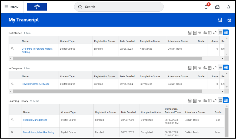Viewport: 236px width, 139px height.
Task: Select blue standard grid view in Learning History
Action: pyautogui.click(x=226, y=101)
